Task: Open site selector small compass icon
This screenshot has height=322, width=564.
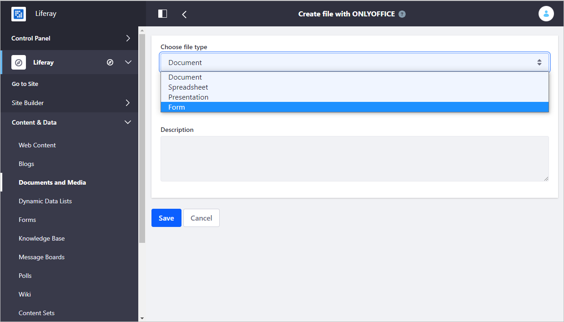Action: 110,62
